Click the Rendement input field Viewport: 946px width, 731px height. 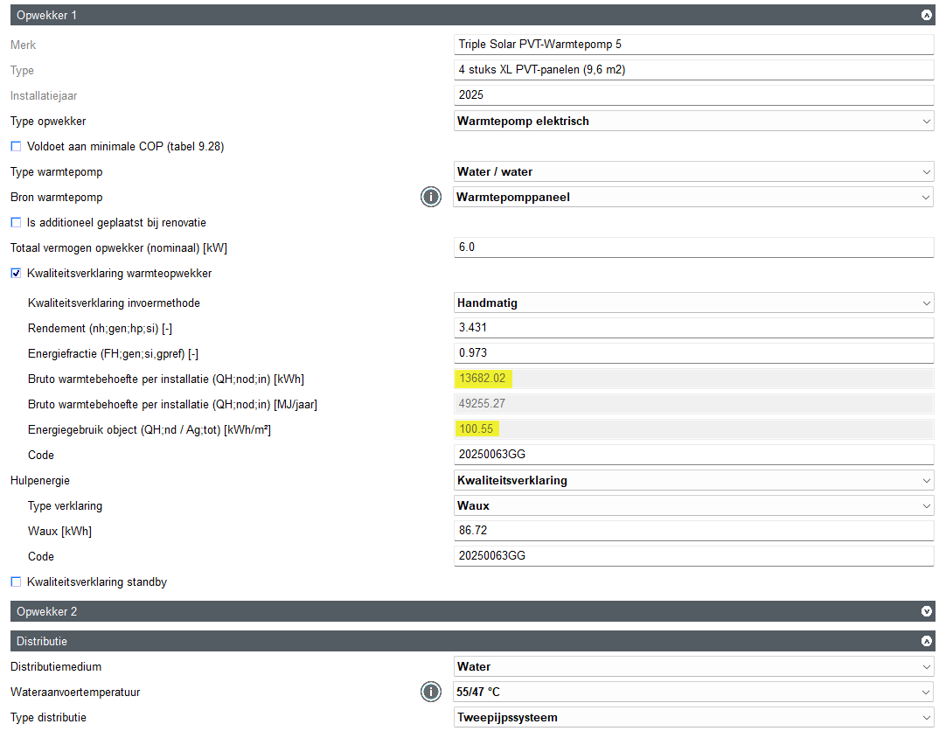[693, 328]
